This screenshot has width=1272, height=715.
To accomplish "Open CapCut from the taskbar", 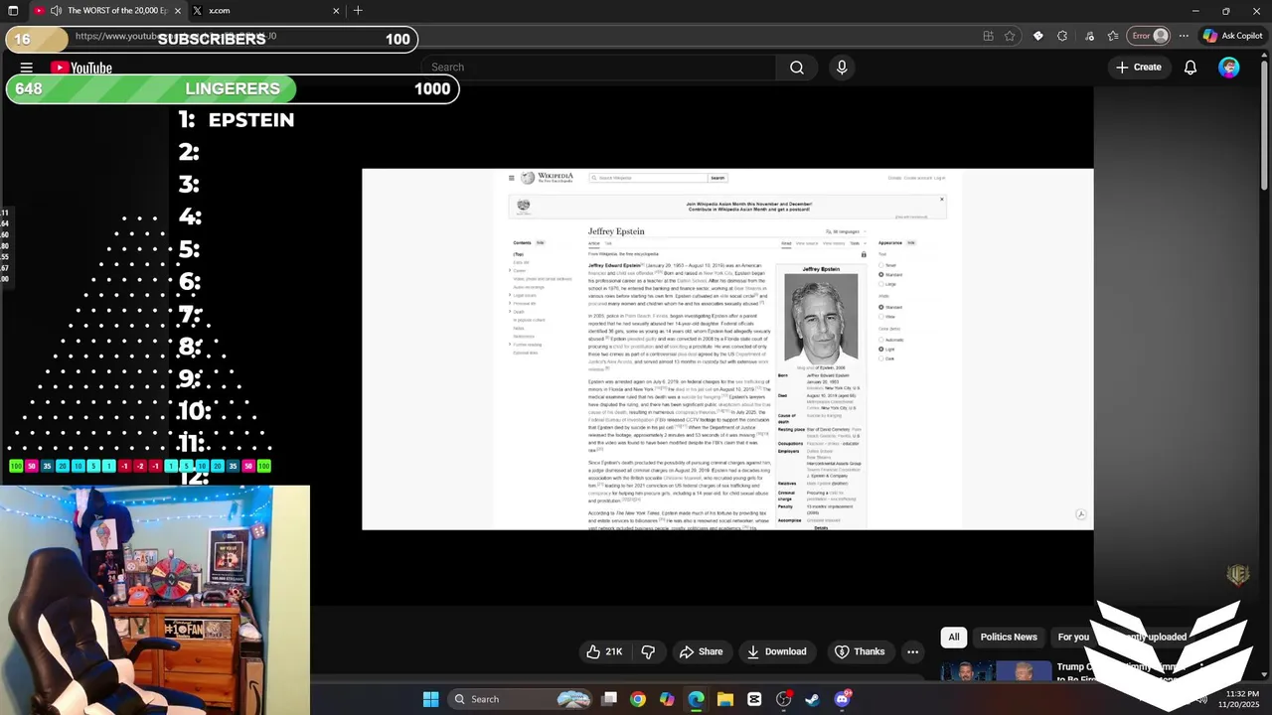I will [754, 699].
